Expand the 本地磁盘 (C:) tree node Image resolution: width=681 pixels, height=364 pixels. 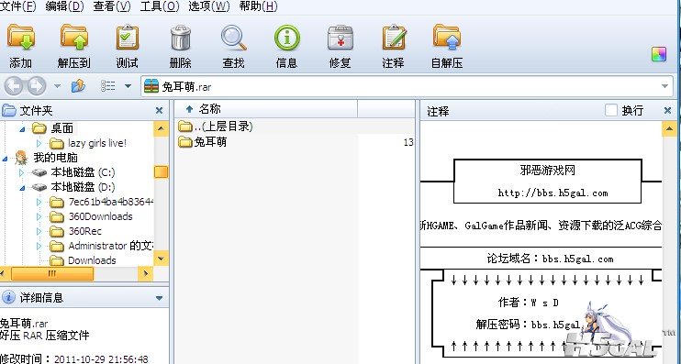point(21,172)
